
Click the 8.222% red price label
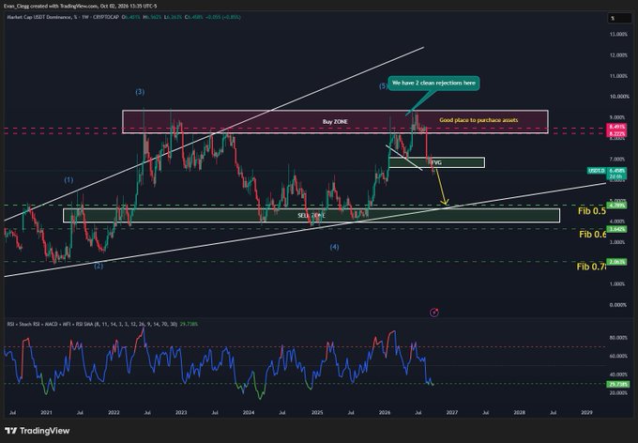pyautogui.click(x=616, y=133)
